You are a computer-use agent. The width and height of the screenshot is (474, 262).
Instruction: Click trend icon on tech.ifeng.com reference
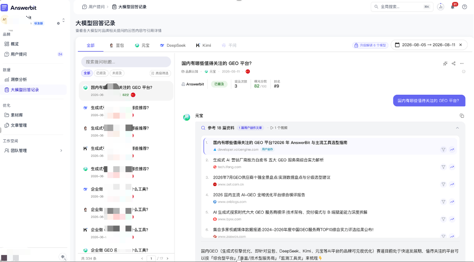(452, 167)
